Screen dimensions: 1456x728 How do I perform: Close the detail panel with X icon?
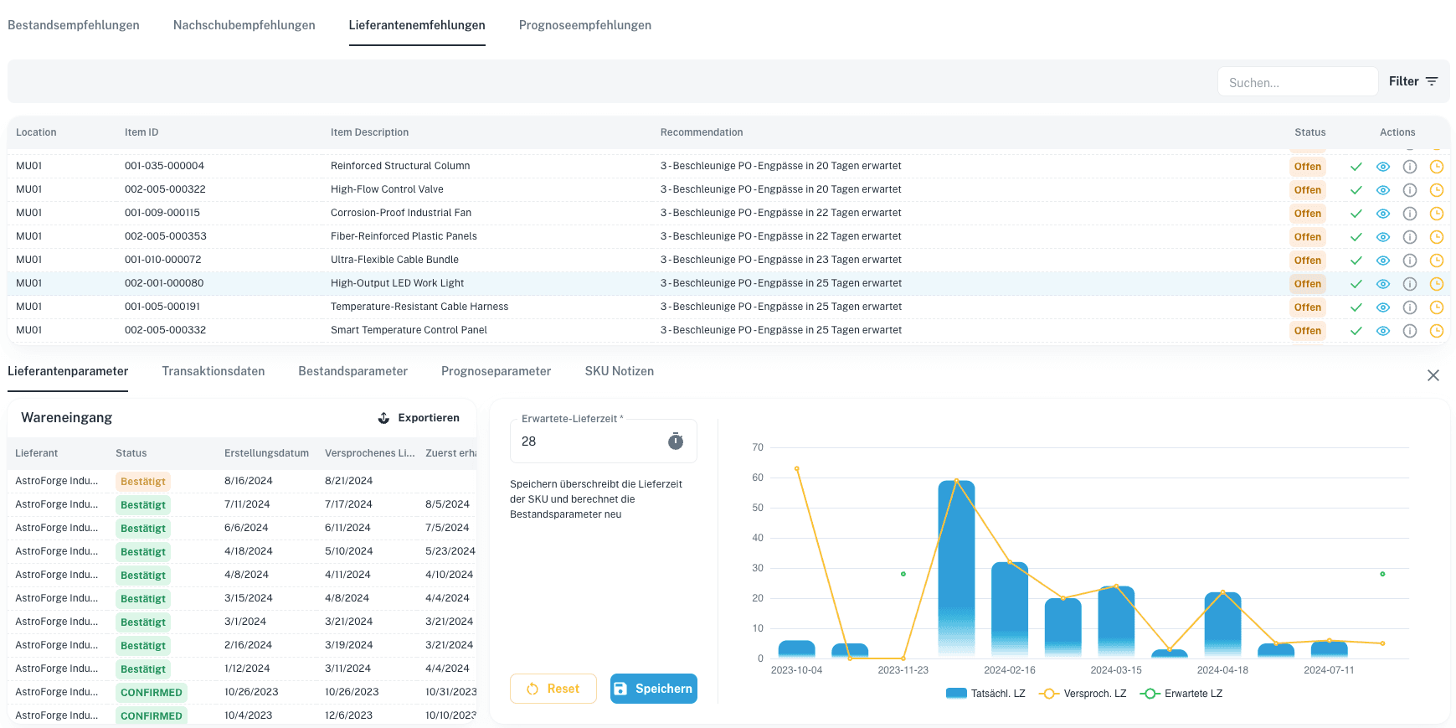pos(1433,375)
